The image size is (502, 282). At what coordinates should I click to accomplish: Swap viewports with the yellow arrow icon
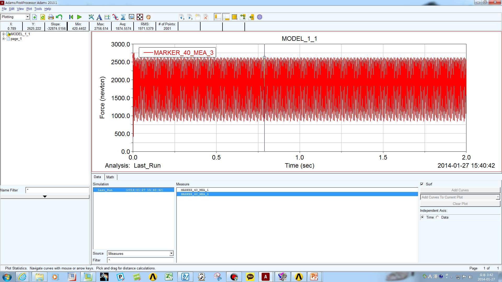pyautogui.click(x=251, y=17)
